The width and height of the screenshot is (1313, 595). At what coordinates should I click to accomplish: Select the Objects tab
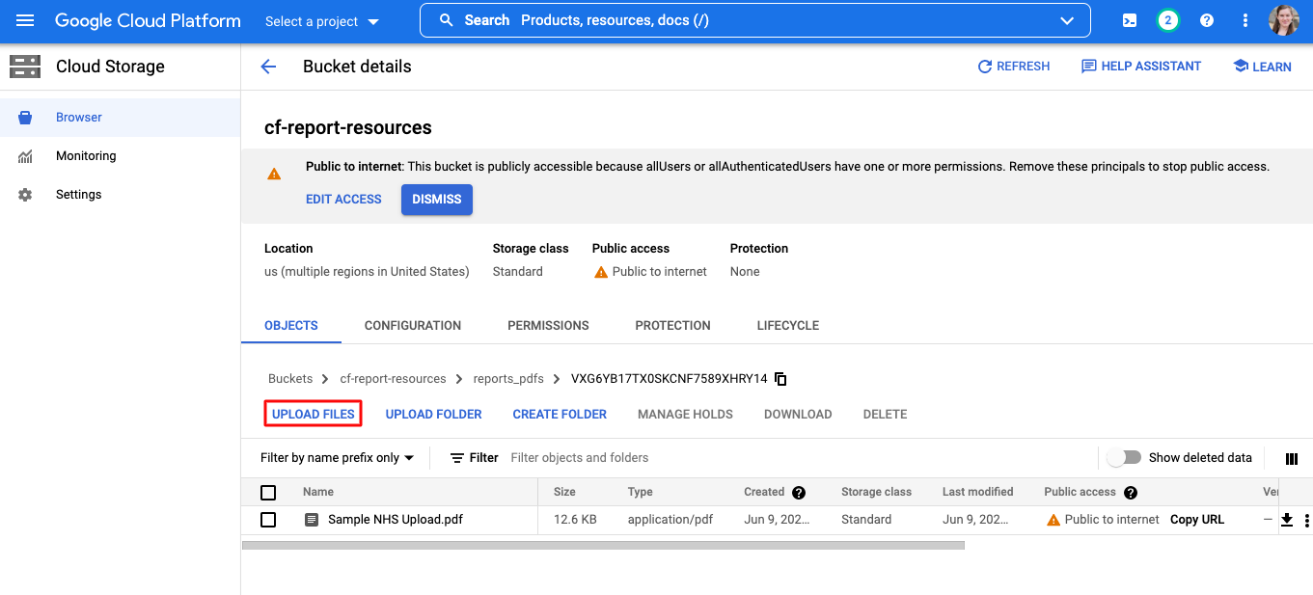tap(291, 326)
